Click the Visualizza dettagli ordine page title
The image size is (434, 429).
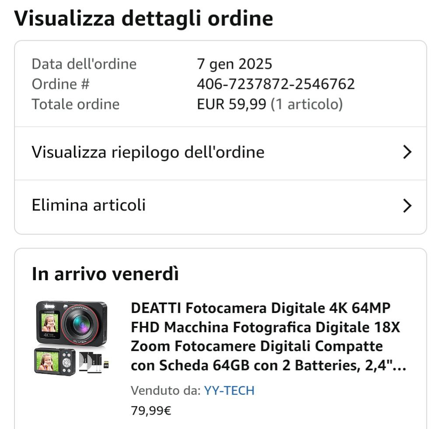pos(143,18)
